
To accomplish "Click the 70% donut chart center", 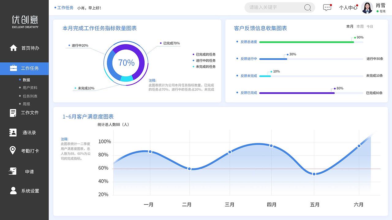I will (126, 63).
